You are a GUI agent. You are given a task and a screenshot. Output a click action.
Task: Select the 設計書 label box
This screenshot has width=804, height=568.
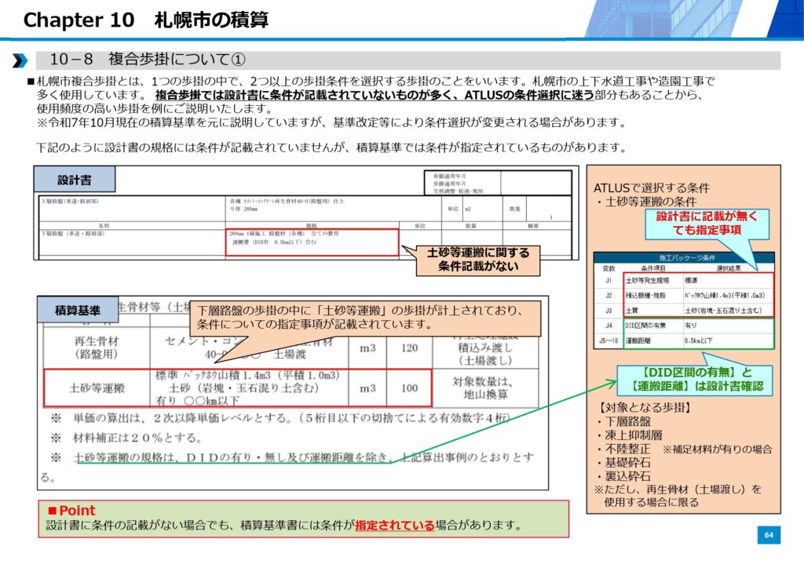tap(75, 180)
